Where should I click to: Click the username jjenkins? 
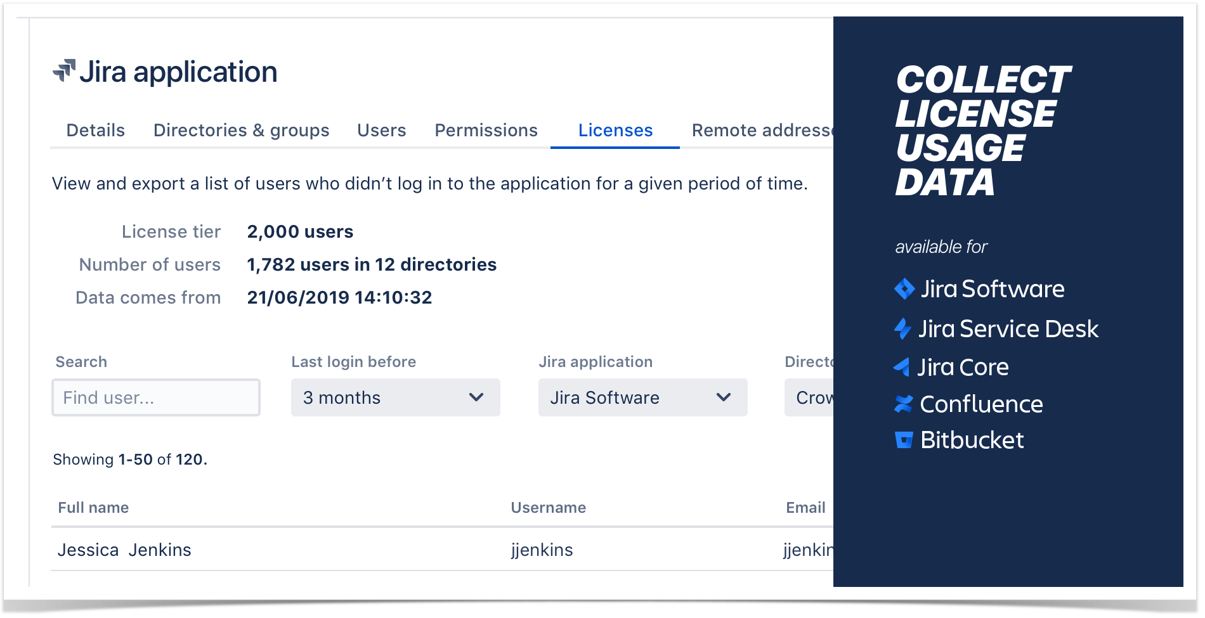pyautogui.click(x=542, y=550)
